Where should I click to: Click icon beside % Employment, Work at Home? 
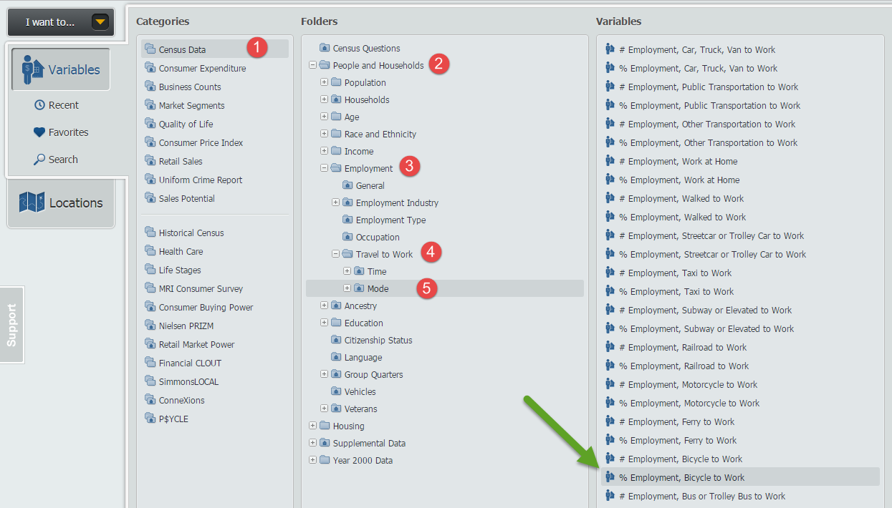click(610, 180)
